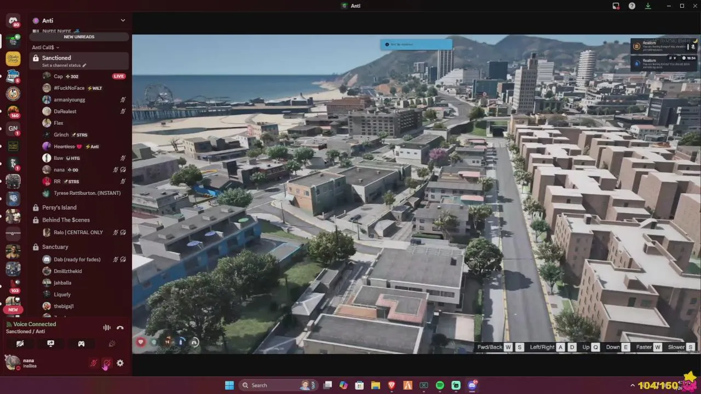Click muted mic icon beside RR
Screen dimensions: 701x394
(x=123, y=181)
